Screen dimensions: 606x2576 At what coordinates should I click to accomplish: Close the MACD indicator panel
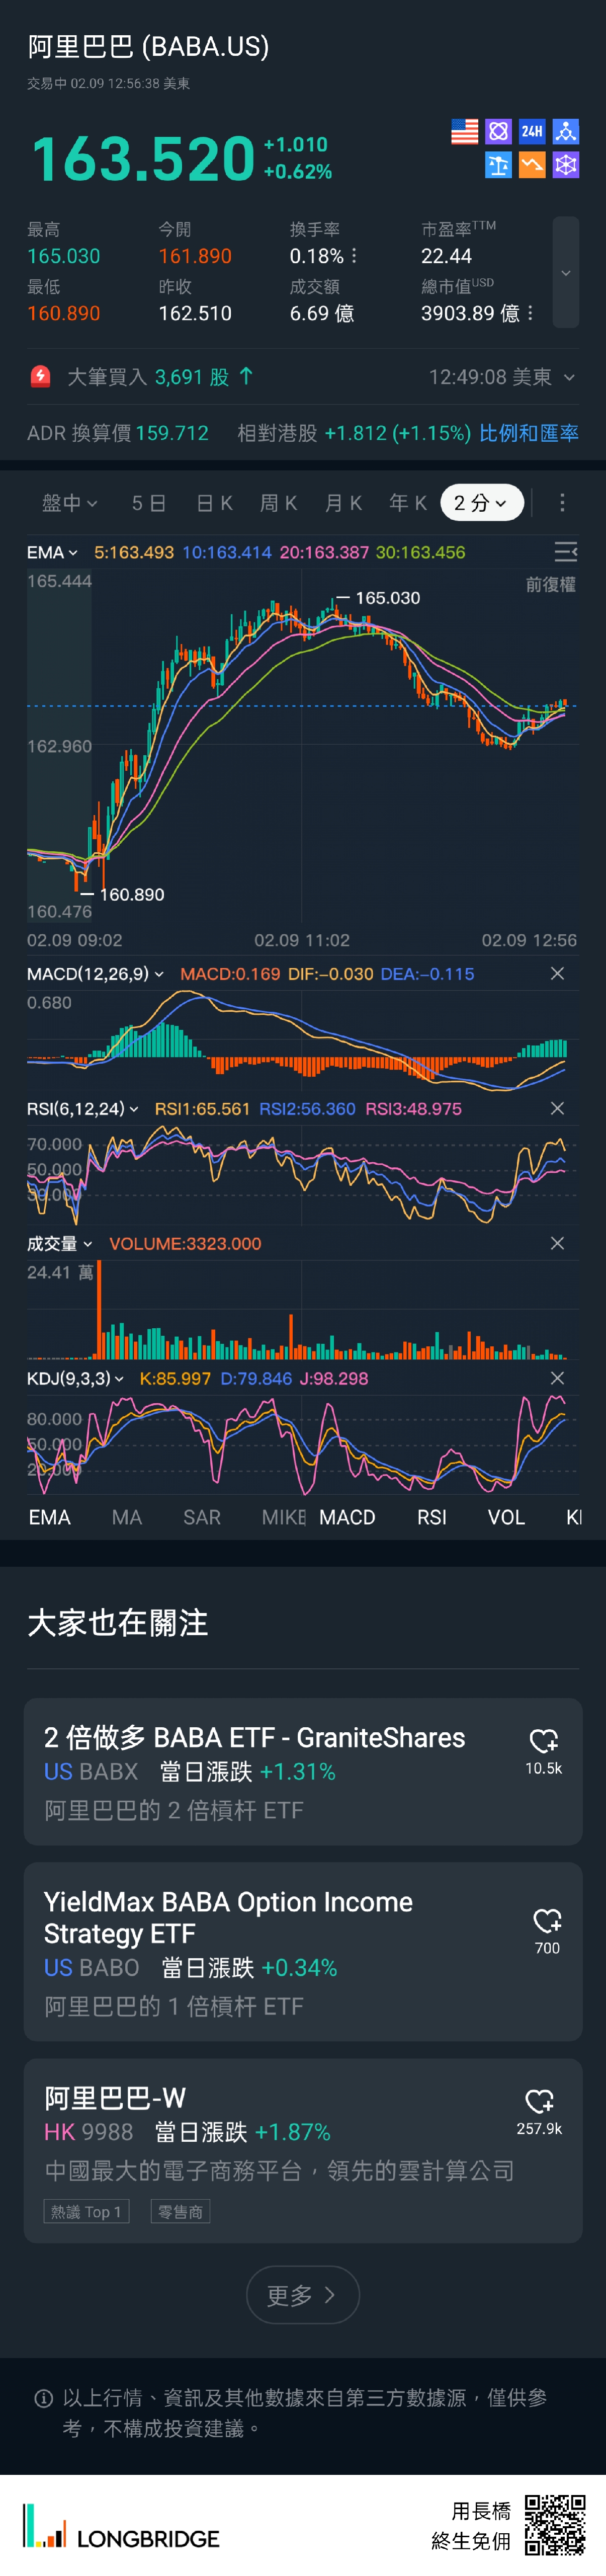pyautogui.click(x=557, y=974)
